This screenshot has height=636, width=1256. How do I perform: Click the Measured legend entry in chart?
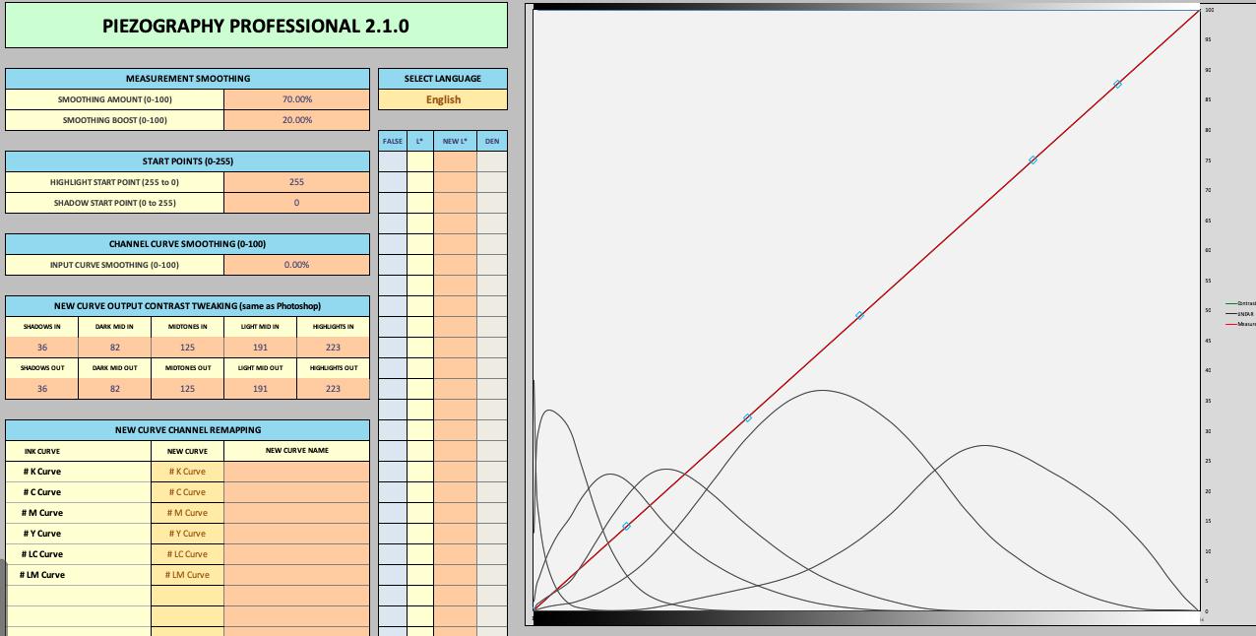click(1241, 324)
